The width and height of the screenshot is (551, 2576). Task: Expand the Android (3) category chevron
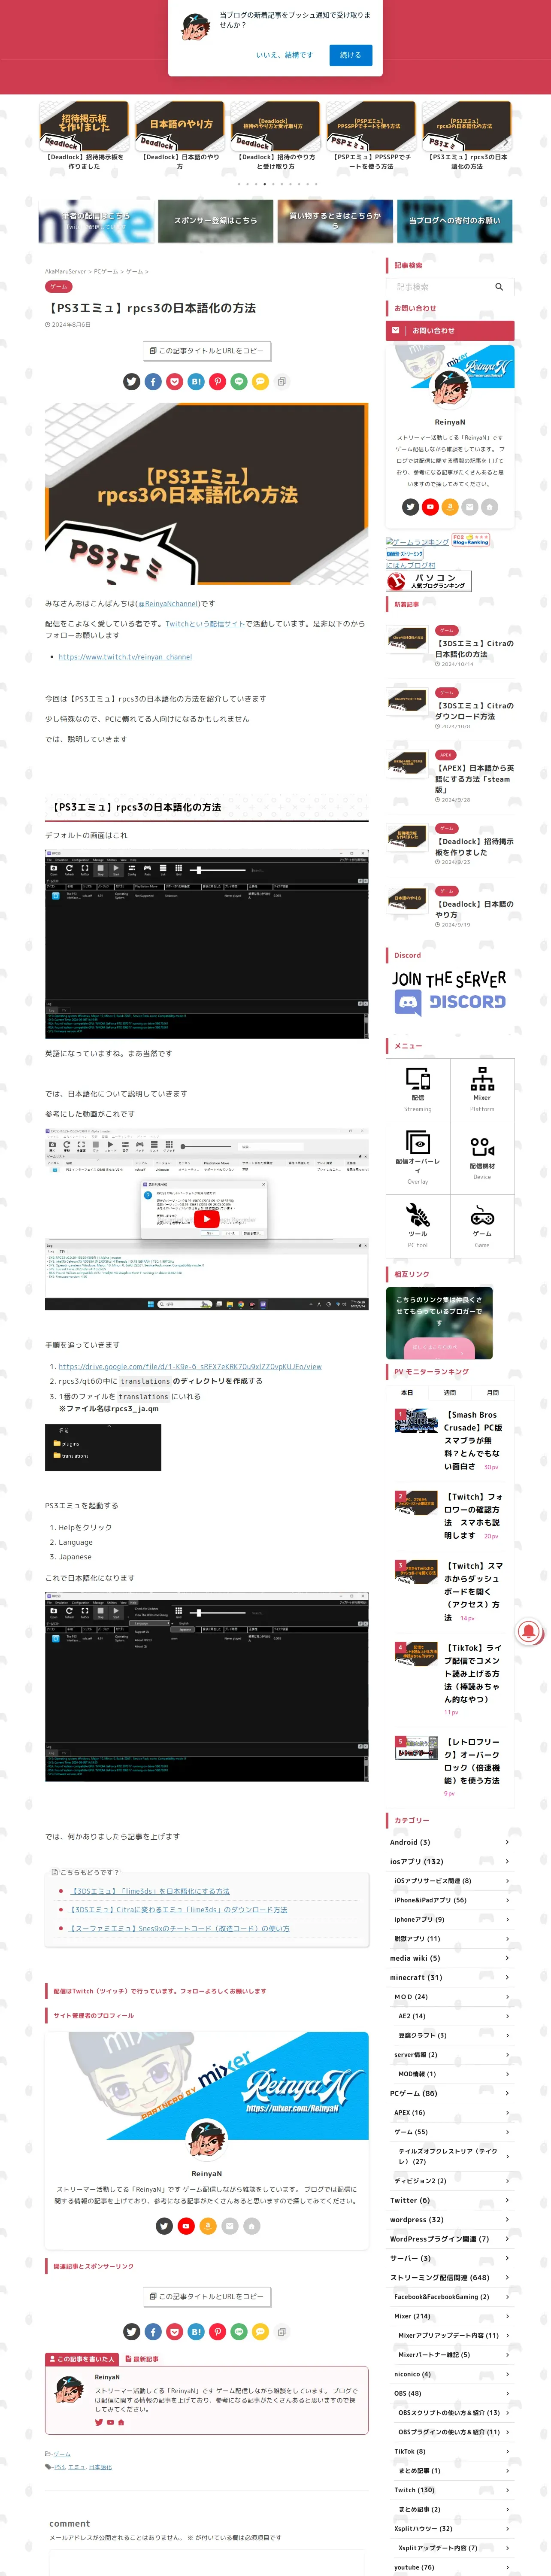(507, 1842)
